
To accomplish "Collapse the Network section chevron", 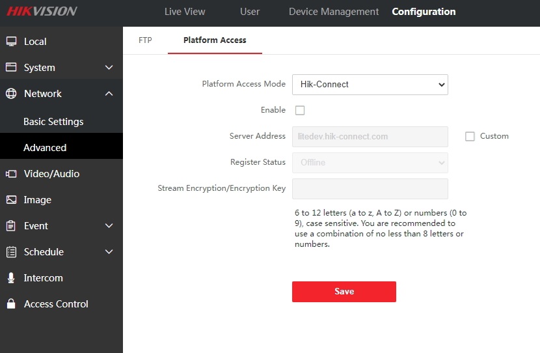I will click(x=109, y=94).
